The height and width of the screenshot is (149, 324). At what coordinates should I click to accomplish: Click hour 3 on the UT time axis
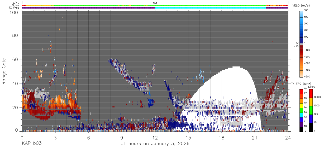[x=55, y=137]
